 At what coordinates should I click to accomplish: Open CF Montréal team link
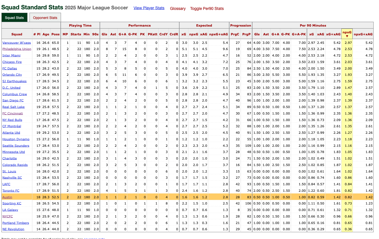point(12,126)
